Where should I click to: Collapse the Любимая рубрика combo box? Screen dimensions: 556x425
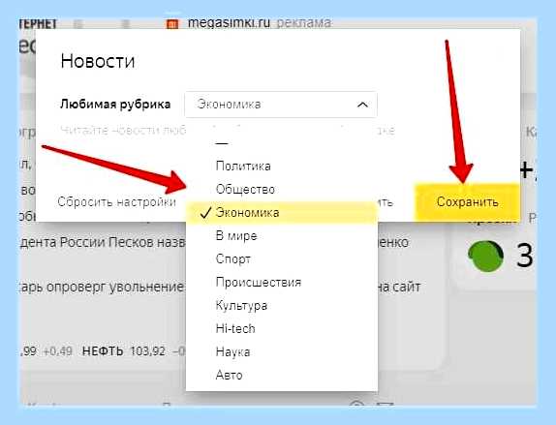[x=281, y=105]
